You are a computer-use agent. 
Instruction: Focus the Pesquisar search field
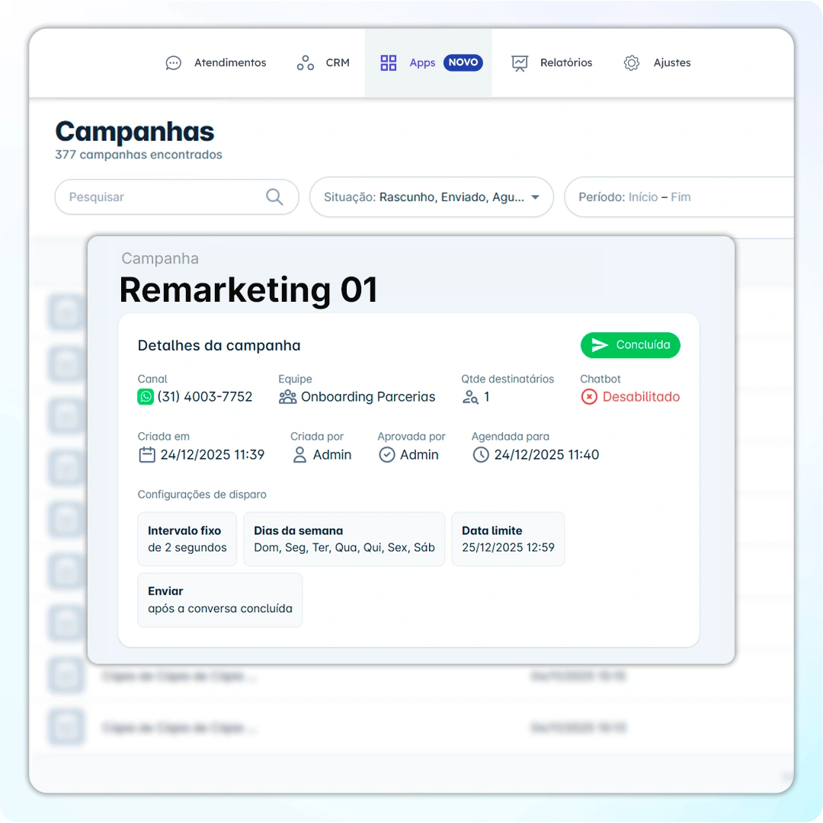point(177,197)
